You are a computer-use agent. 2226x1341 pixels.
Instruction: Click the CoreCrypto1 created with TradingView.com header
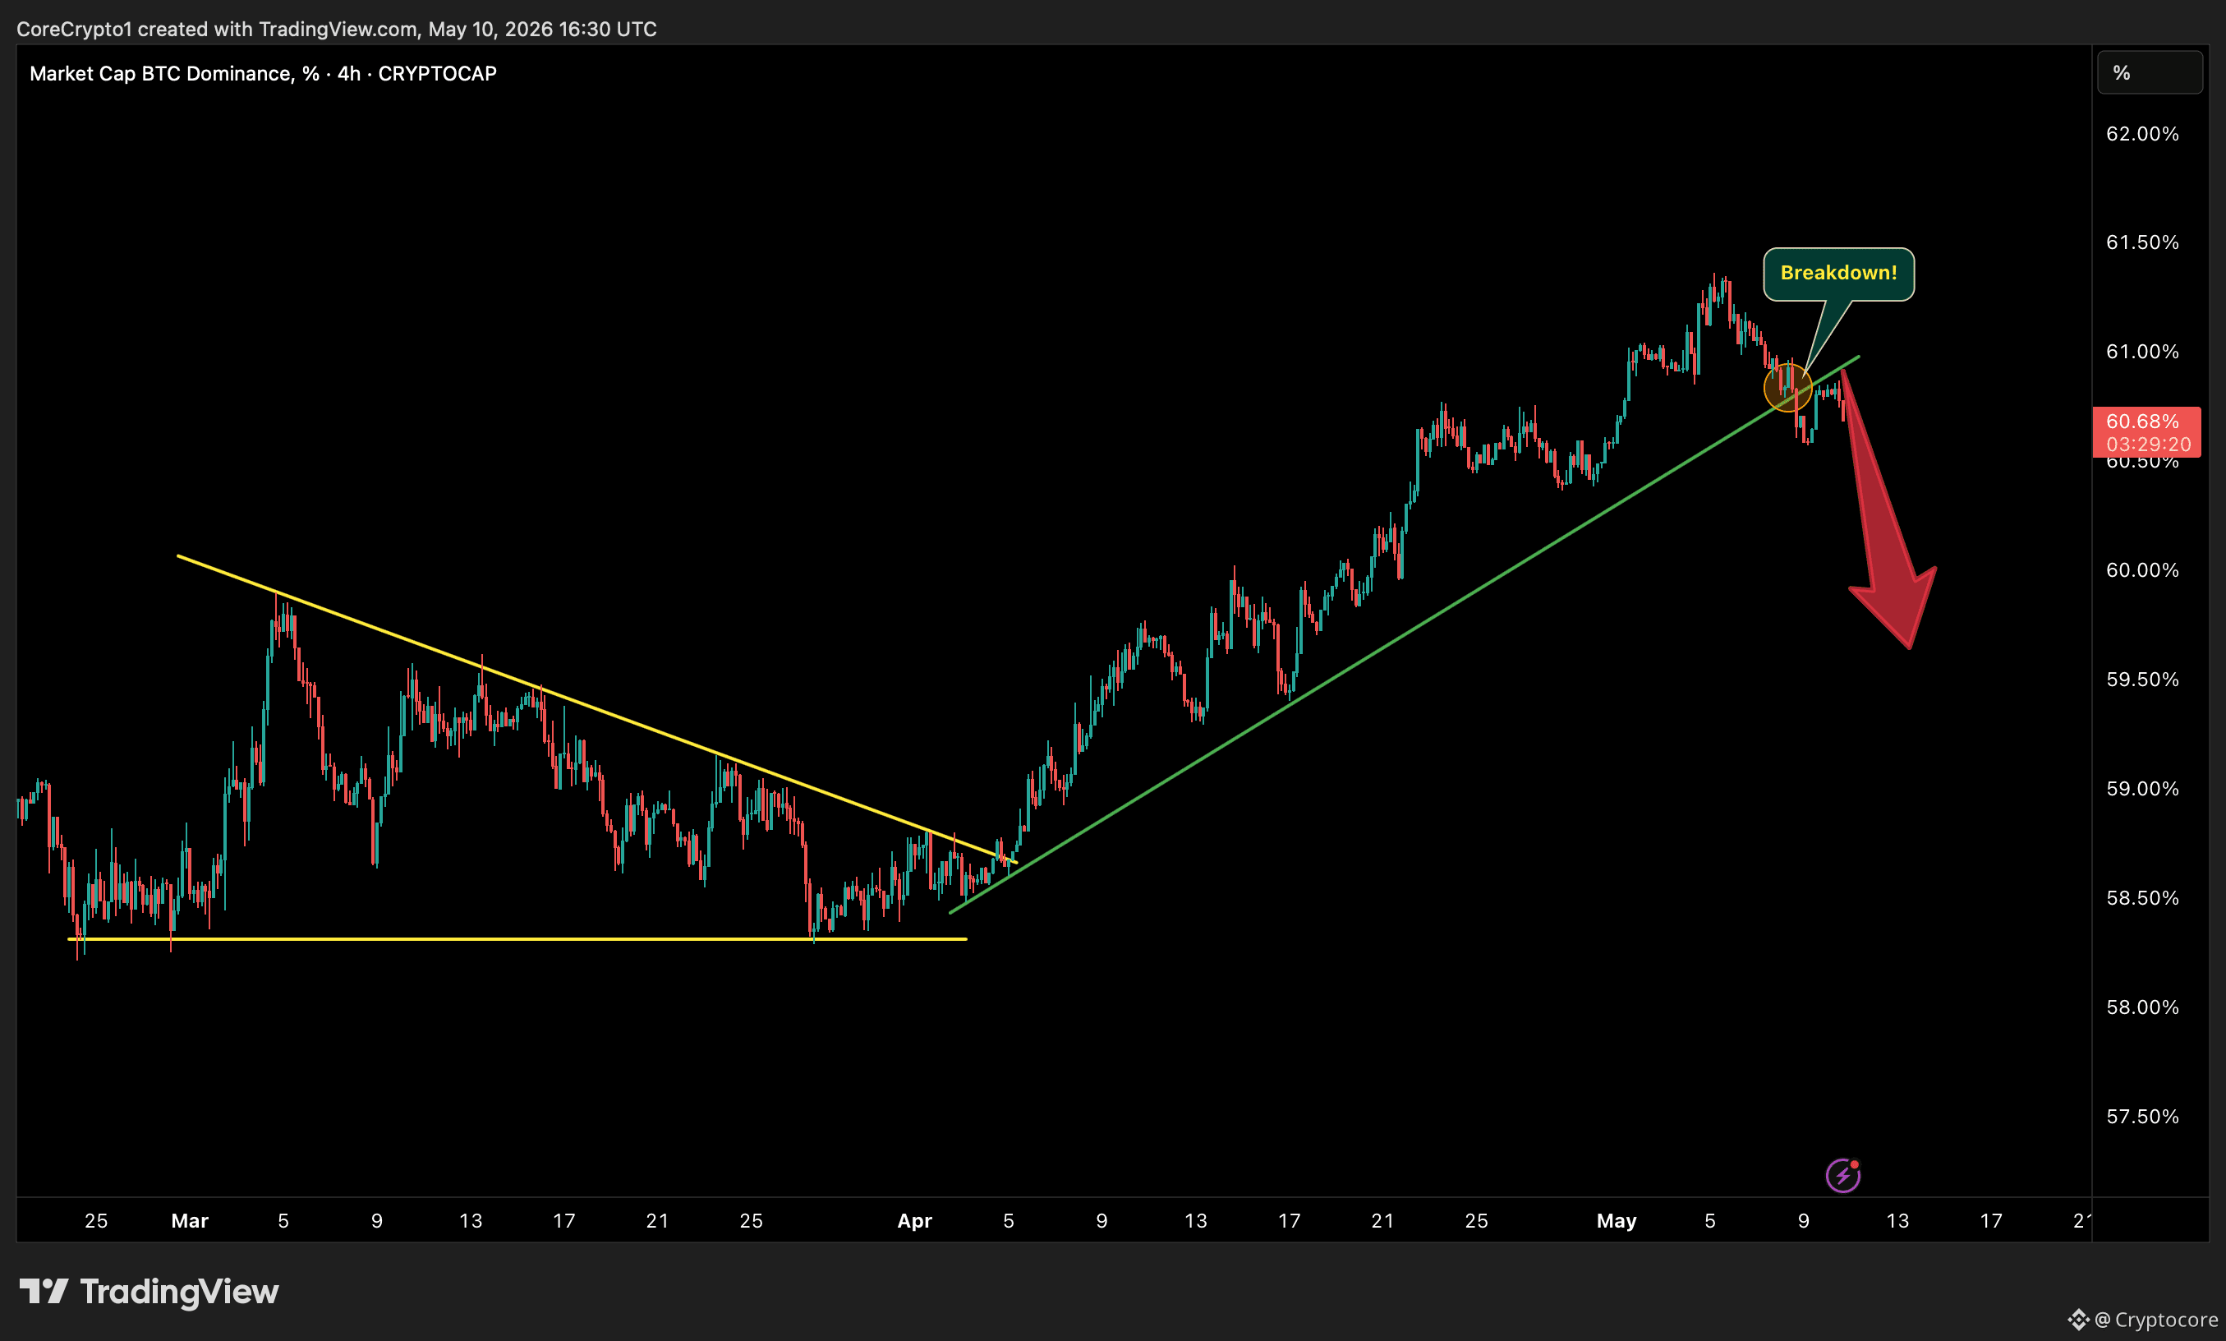point(336,29)
